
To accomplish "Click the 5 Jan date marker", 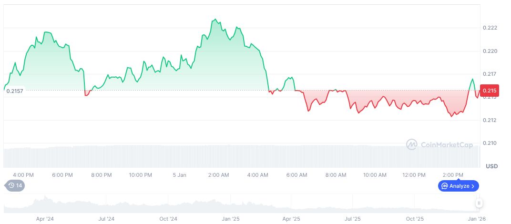I will click(179, 175).
